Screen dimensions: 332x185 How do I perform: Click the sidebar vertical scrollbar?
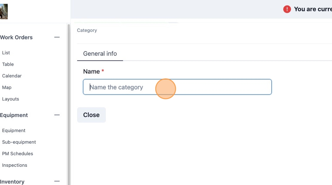click(68, 104)
